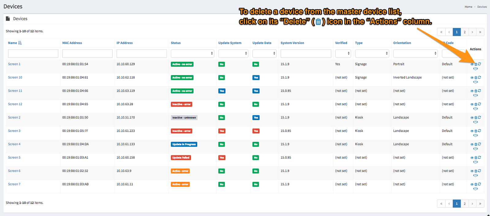
Task: Click the Delete trash icon for Screen 1
Action: [x=476, y=64]
